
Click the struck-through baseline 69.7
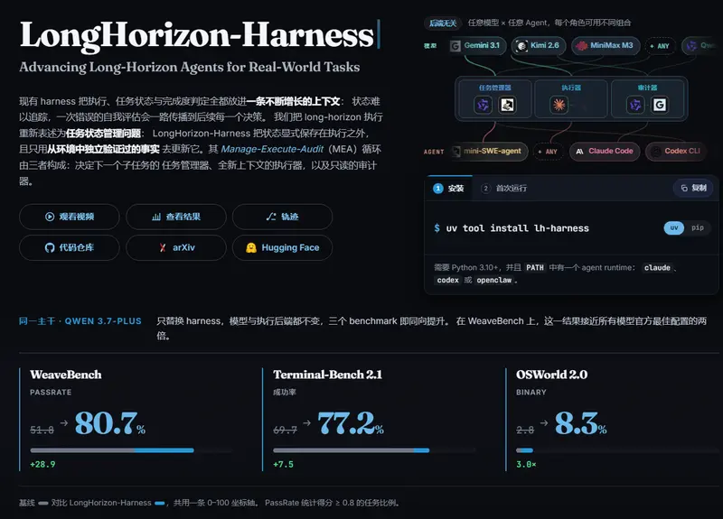[285, 431]
